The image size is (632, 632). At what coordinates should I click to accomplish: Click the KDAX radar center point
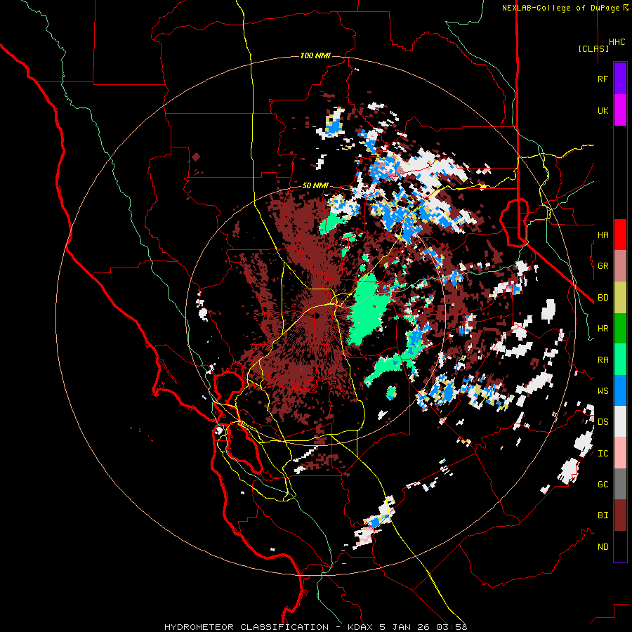pyautogui.click(x=317, y=315)
